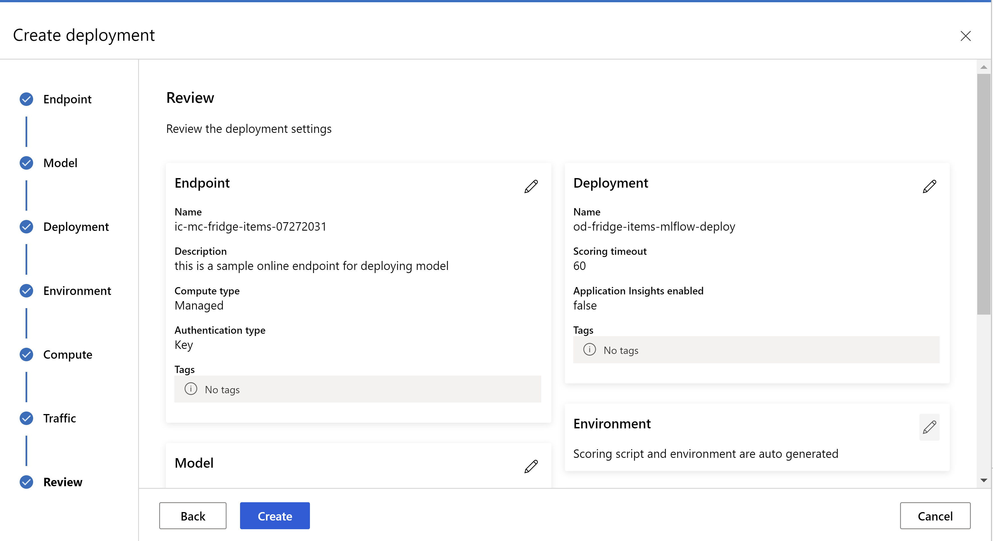Image resolution: width=993 pixels, height=541 pixels.
Task: Click the Model completed step icon
Action: (27, 163)
